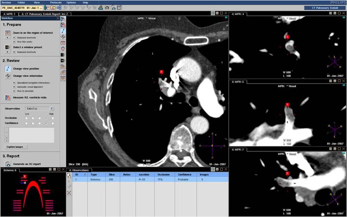347x217 pixels.
Task: Expand Keyboard shortcuts under Zoom in on region
Action: pos(14,38)
